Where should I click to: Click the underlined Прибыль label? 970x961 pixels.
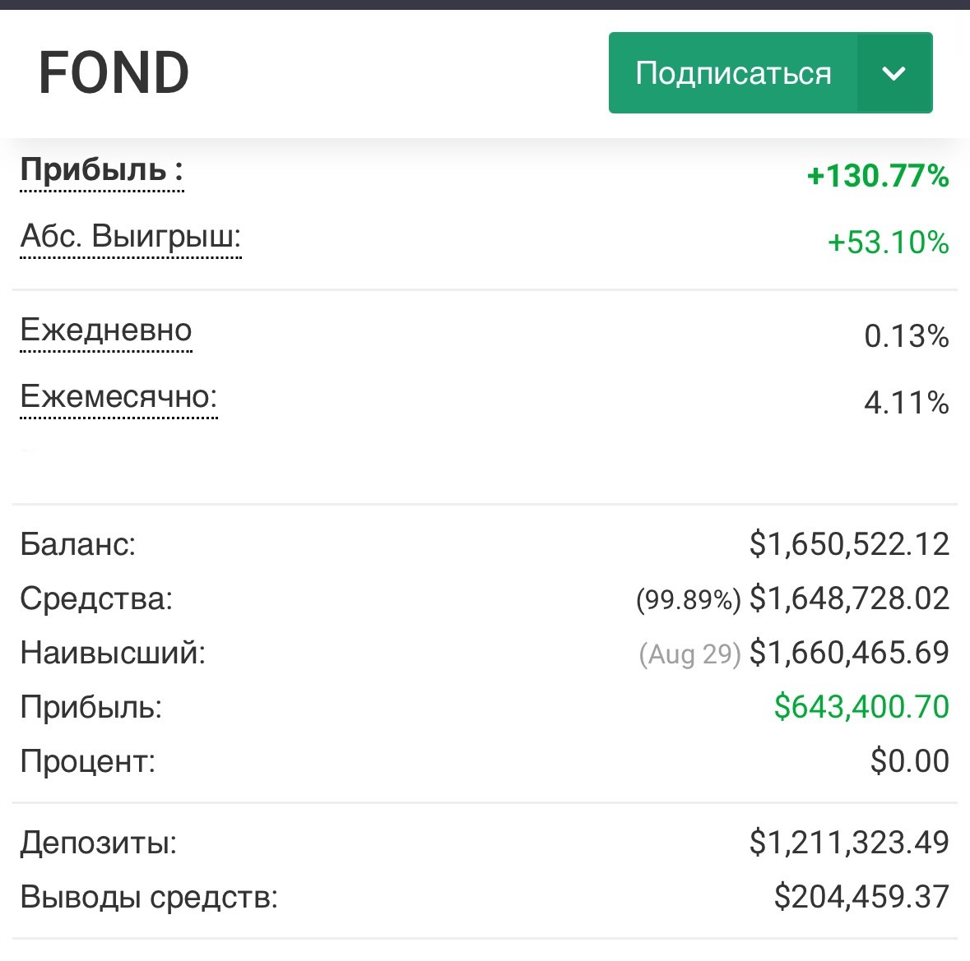click(101, 171)
